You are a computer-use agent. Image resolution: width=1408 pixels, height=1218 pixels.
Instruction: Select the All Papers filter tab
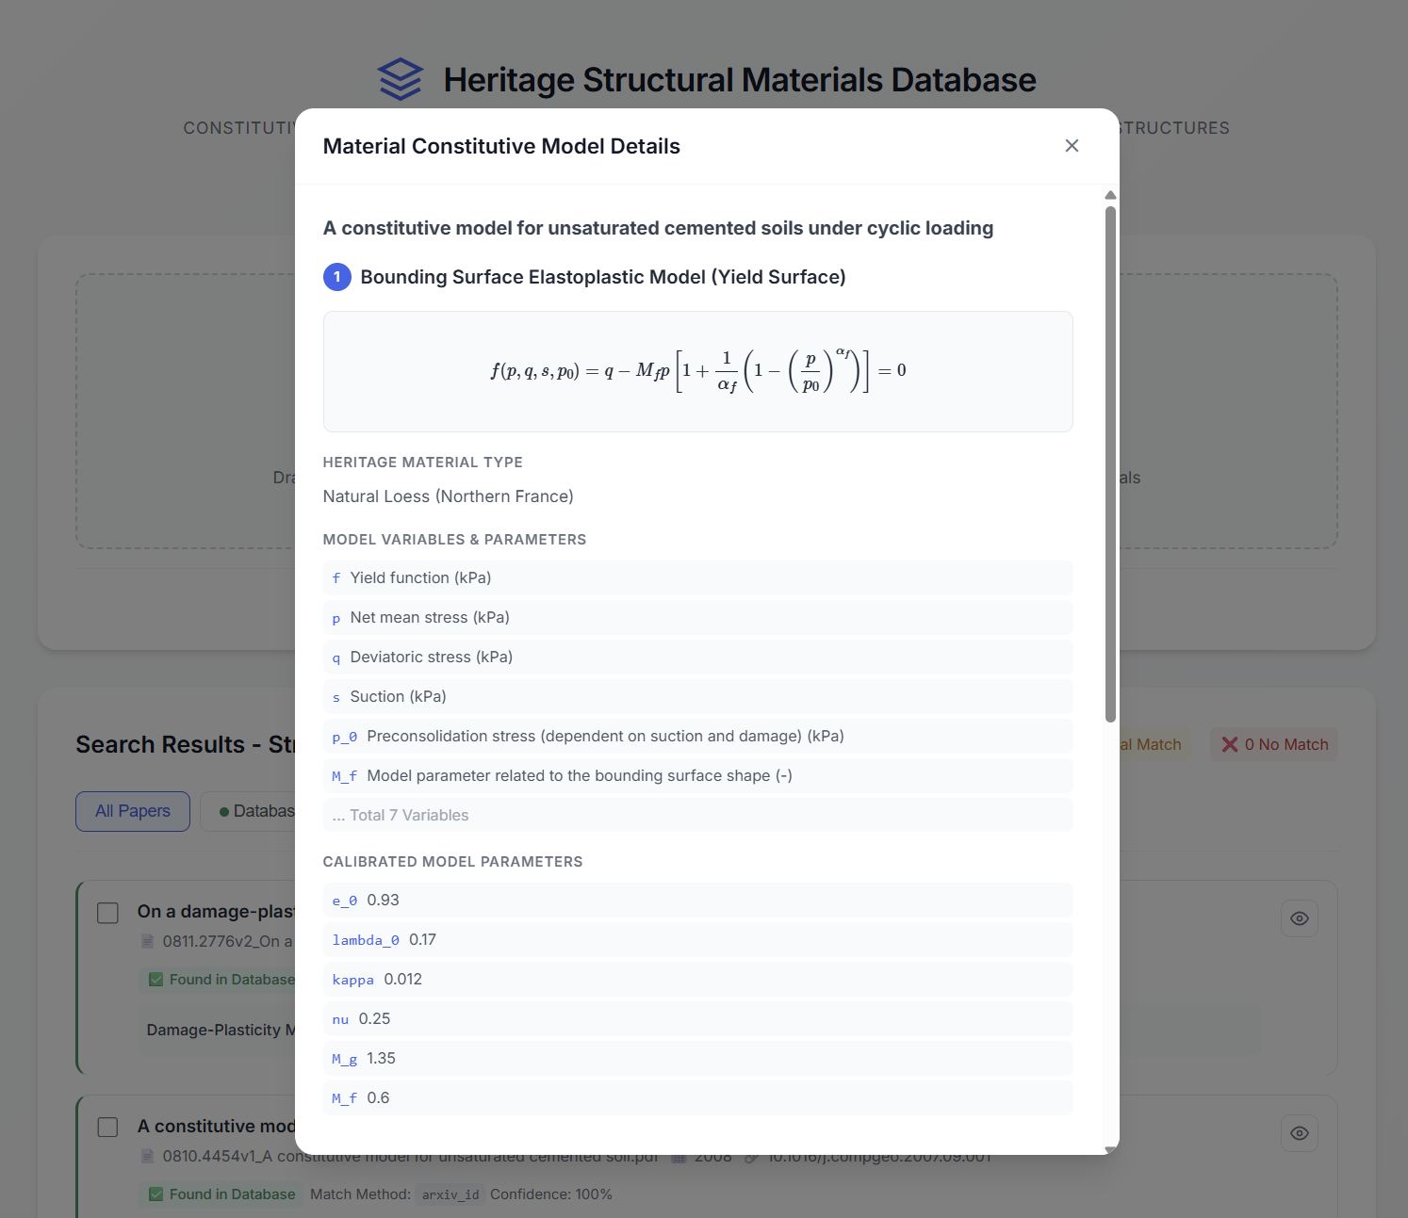[x=133, y=811]
